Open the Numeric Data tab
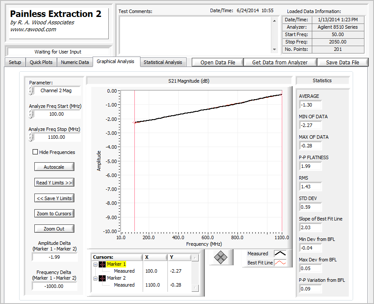 tap(75, 62)
